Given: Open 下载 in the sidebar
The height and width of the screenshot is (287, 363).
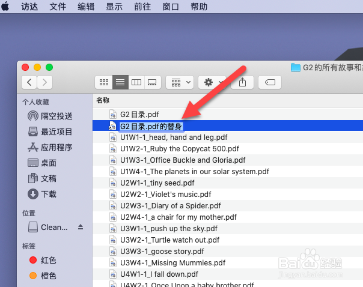Looking at the screenshot, I should (x=42, y=195).
